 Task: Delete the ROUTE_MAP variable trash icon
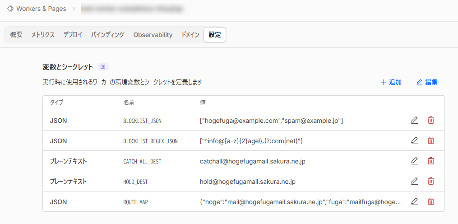(430, 201)
